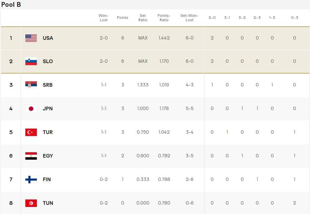The width and height of the screenshot is (310, 214).
Task: Click the Set Ratio column header
Action: (x=143, y=18)
